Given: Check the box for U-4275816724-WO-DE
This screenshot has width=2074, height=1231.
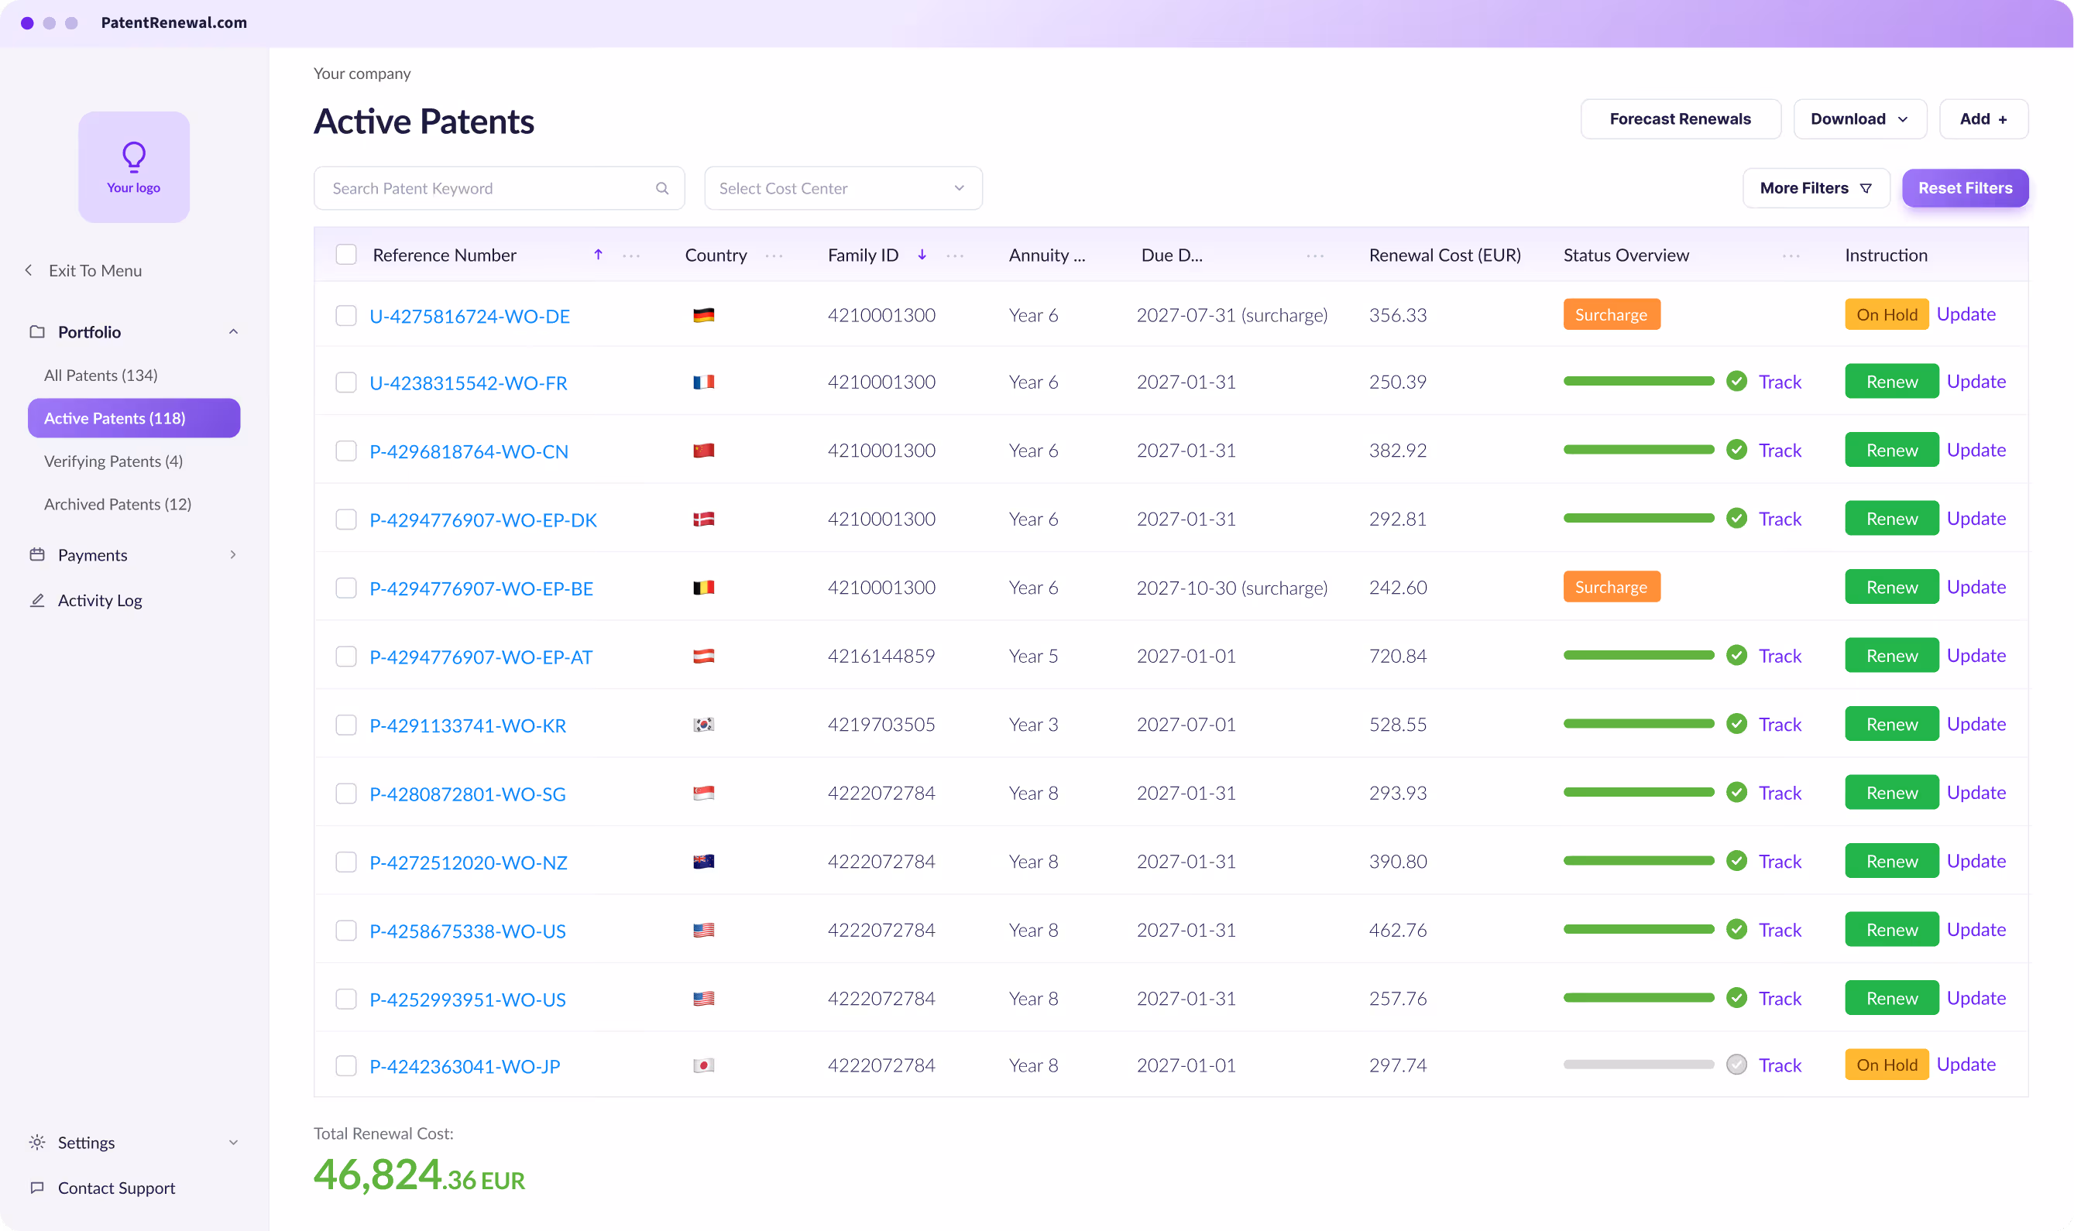Looking at the screenshot, I should 346,315.
